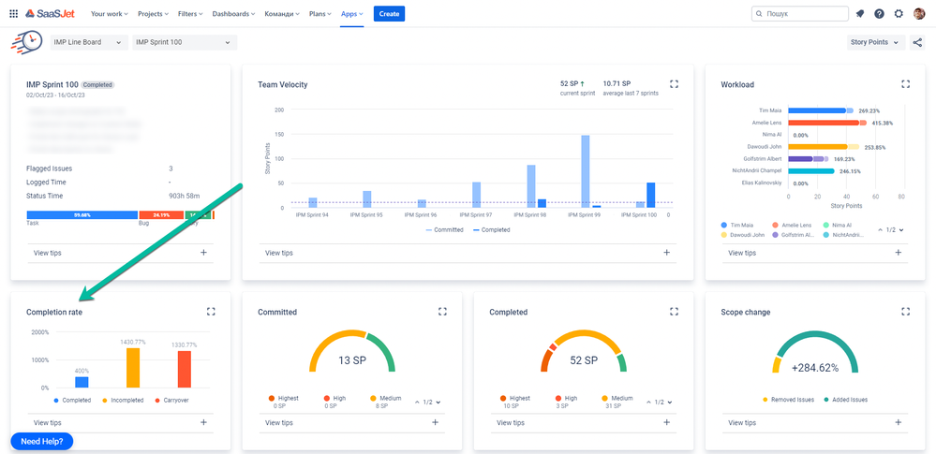
Task: Click plus icon in IMP Sprint 100 tips
Action: tap(203, 253)
